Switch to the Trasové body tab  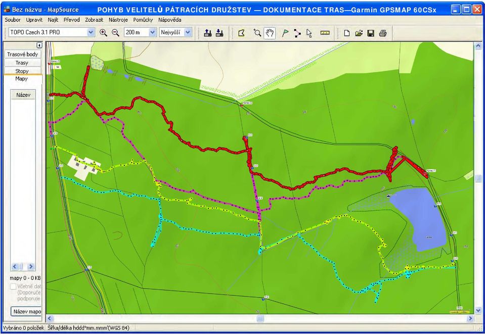click(x=23, y=55)
